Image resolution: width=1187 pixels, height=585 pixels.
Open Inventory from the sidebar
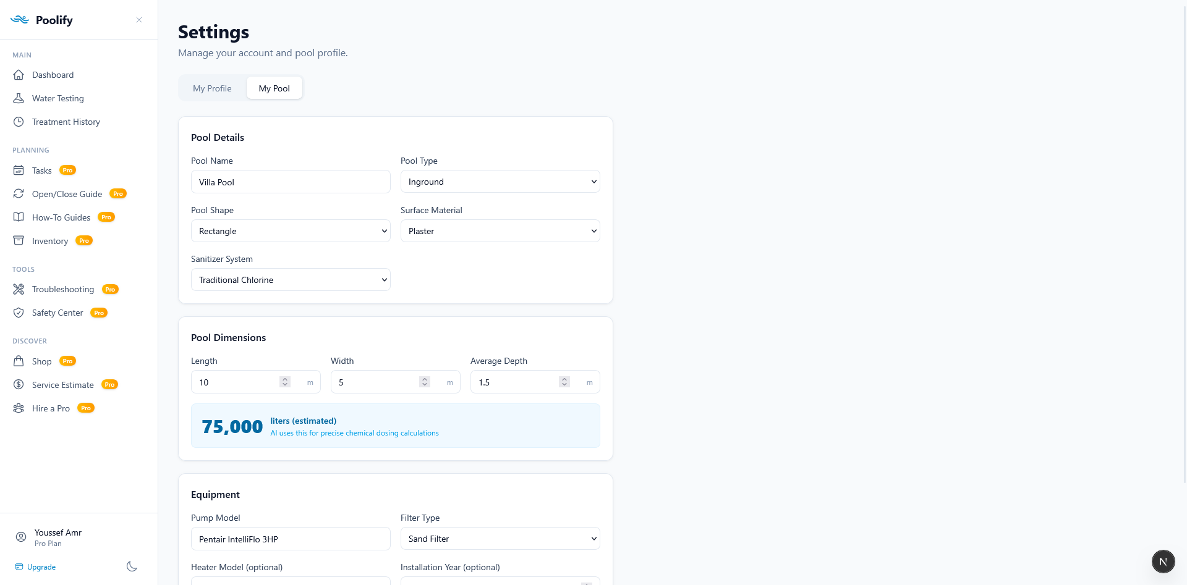point(50,241)
